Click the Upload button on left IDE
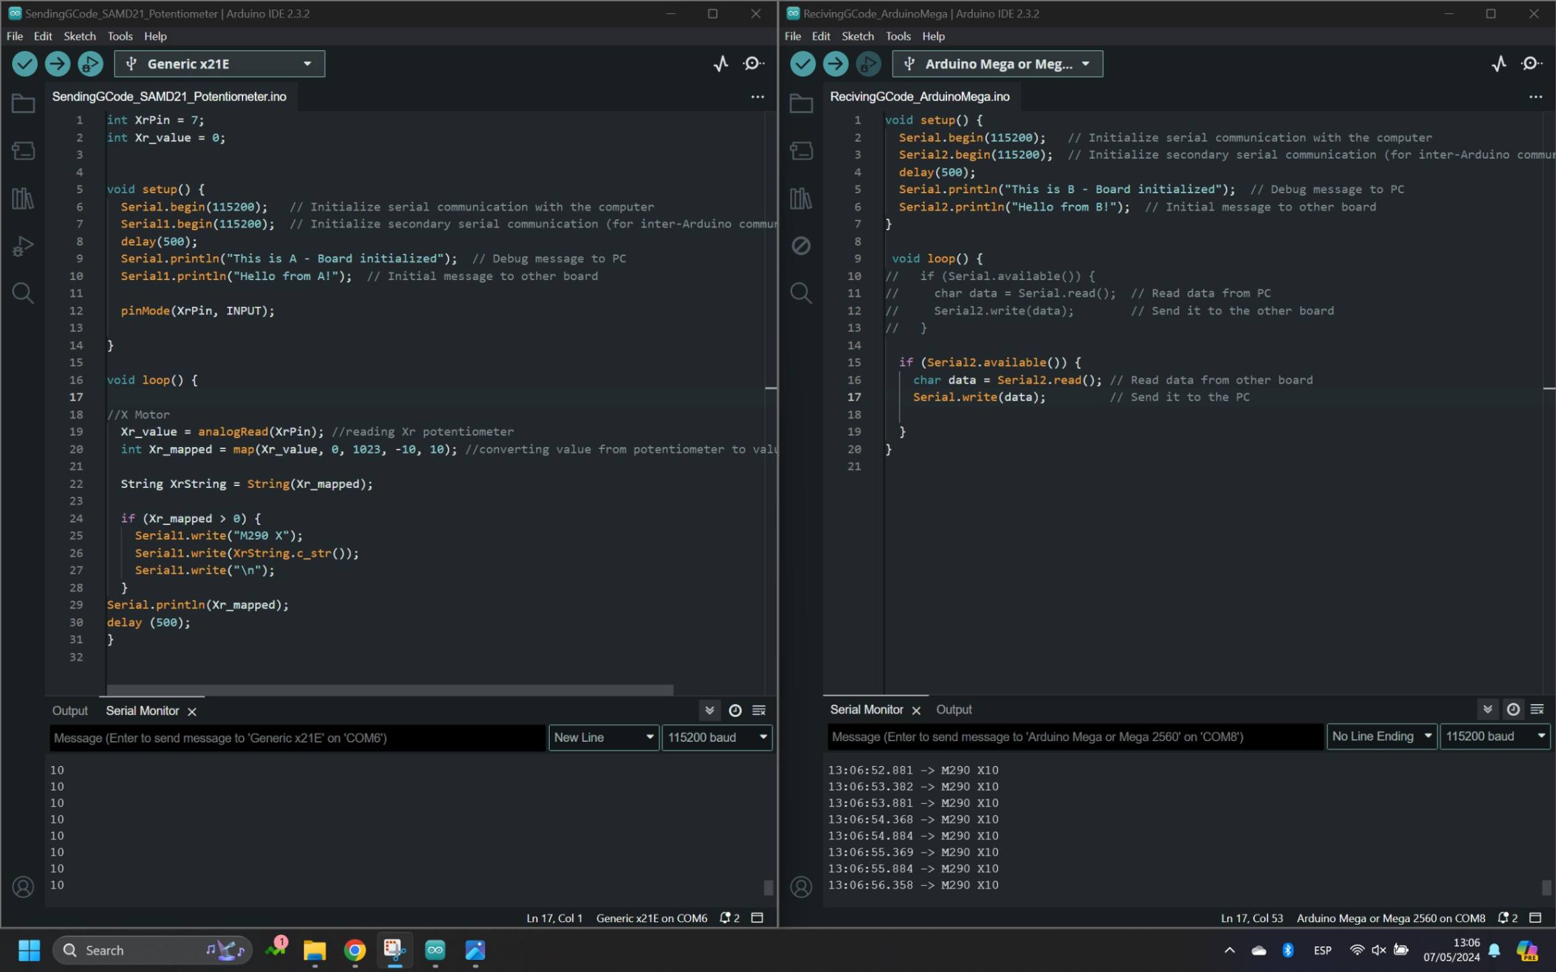Screen dimensions: 1556x972 pos(57,63)
